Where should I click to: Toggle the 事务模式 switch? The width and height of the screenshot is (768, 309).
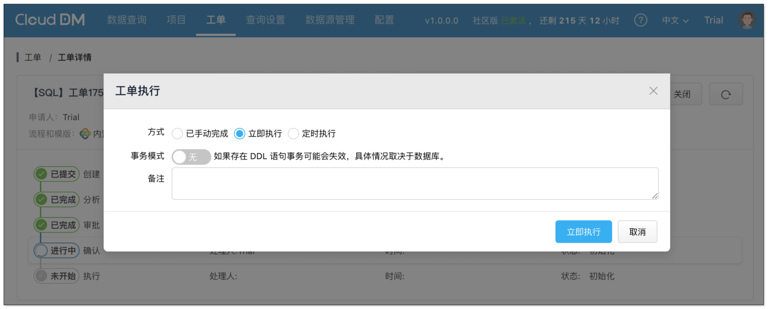[x=191, y=157]
